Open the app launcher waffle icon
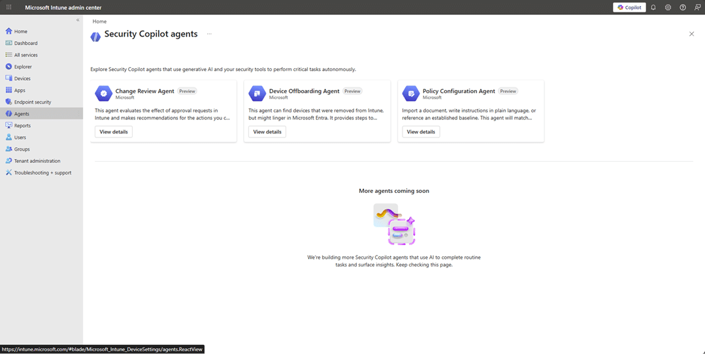 pos(8,7)
